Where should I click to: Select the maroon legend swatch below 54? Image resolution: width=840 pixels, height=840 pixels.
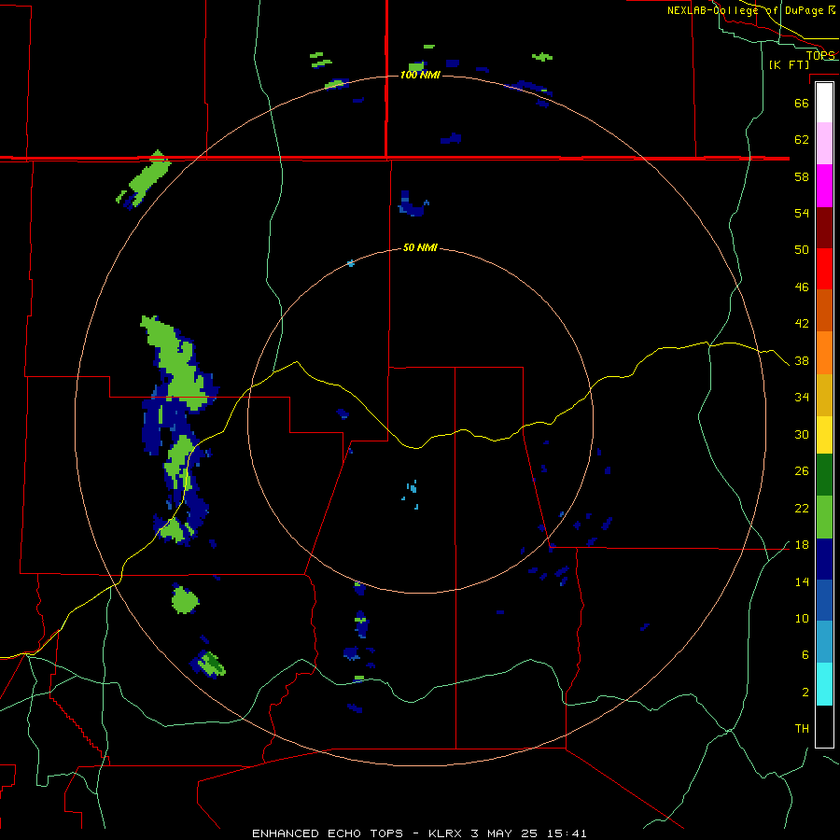(824, 228)
